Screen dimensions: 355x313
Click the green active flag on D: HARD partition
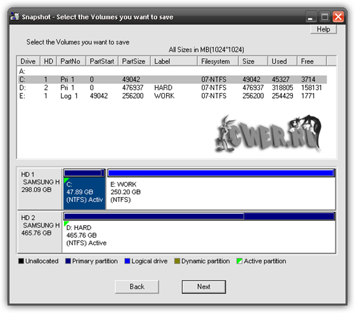click(66, 223)
